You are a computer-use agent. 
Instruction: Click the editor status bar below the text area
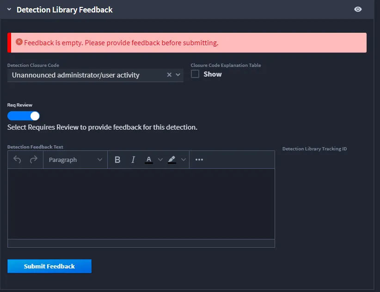[x=141, y=244]
